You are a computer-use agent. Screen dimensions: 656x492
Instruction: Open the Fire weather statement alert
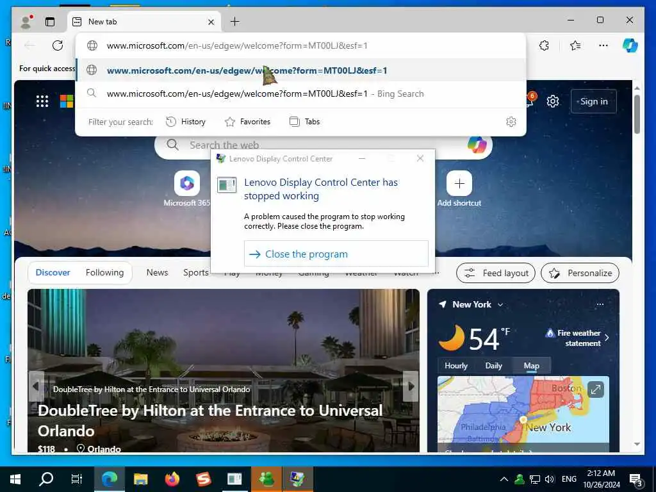(577, 338)
